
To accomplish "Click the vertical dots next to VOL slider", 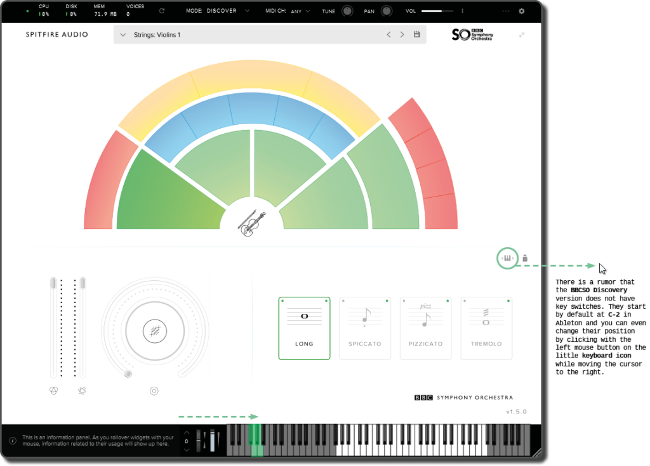I will pos(462,11).
